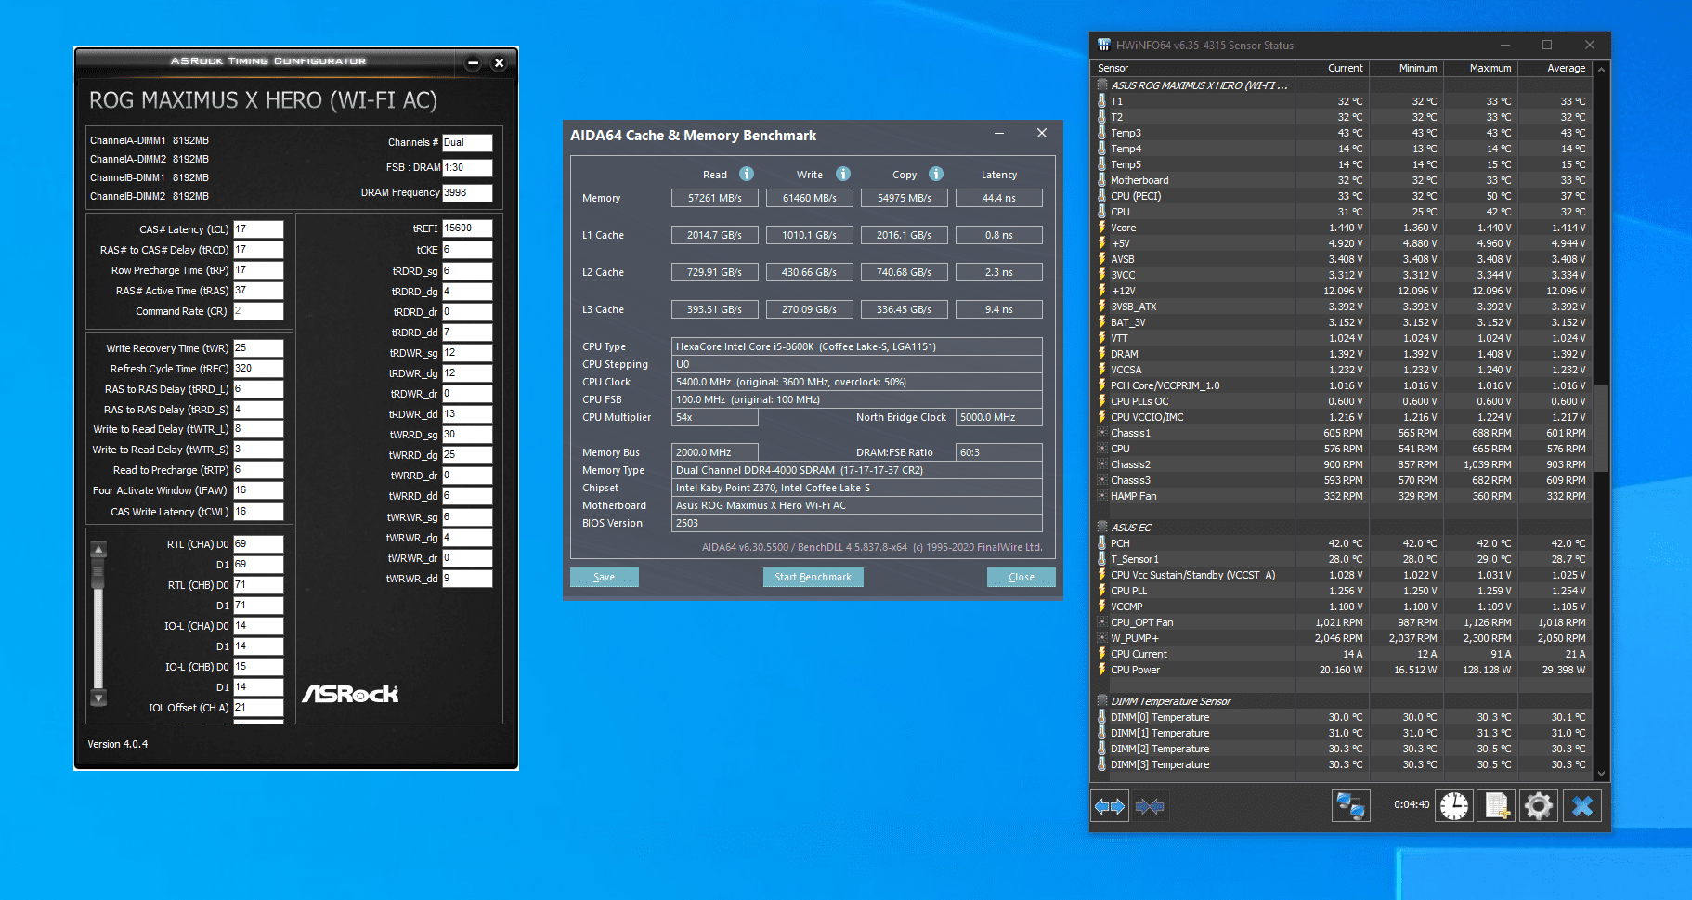Click the CAS# Latency (tCL) value field
This screenshot has width=1692, height=900.
258,229
